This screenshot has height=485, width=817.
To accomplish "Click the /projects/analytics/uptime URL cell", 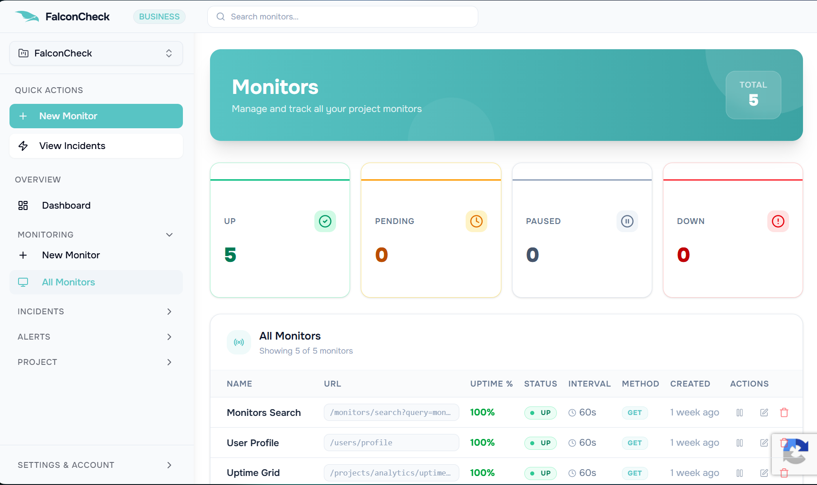I will pyautogui.click(x=392, y=473).
